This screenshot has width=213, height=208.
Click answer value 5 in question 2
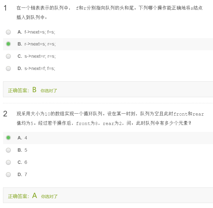tap(26, 150)
